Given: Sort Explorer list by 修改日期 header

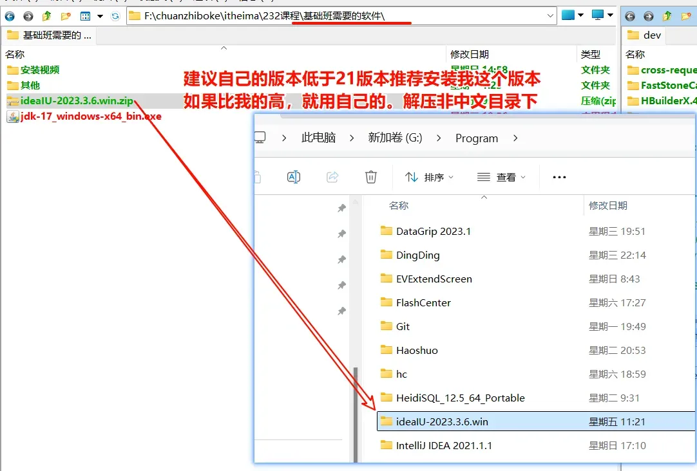Looking at the screenshot, I should click(x=607, y=205).
